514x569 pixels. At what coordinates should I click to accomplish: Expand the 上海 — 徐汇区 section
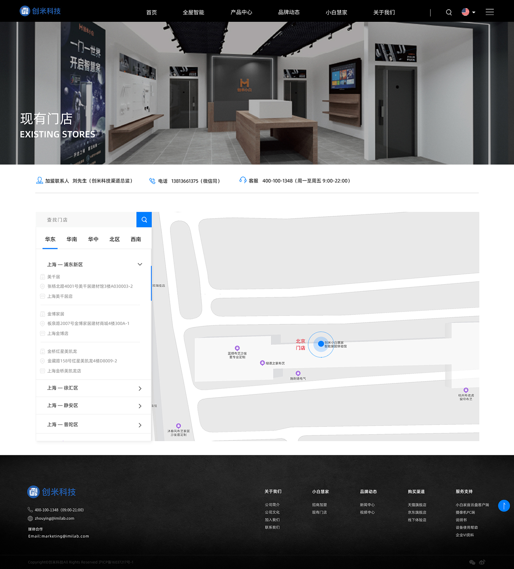click(140, 388)
